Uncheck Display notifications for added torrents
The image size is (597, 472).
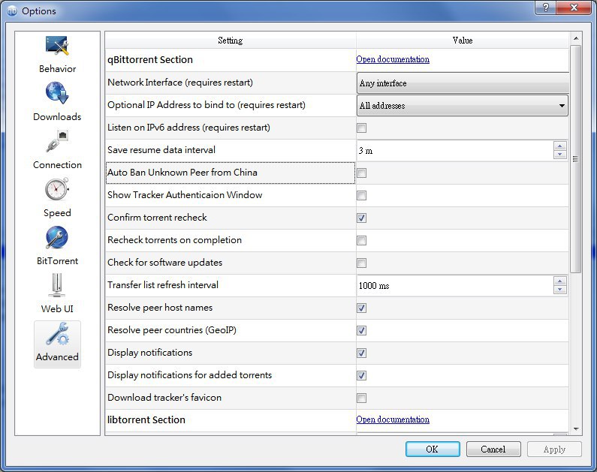(362, 375)
